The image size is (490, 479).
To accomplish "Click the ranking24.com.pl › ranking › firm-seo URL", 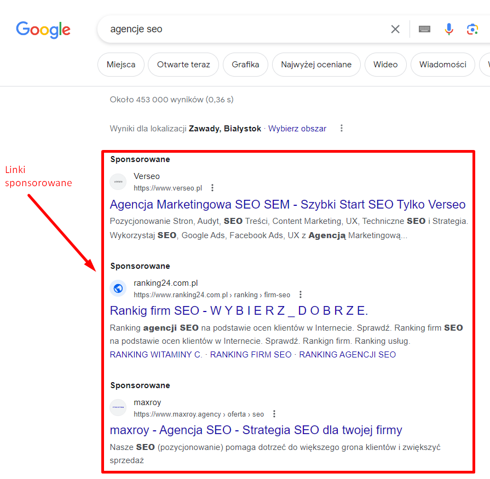I will pos(212,295).
